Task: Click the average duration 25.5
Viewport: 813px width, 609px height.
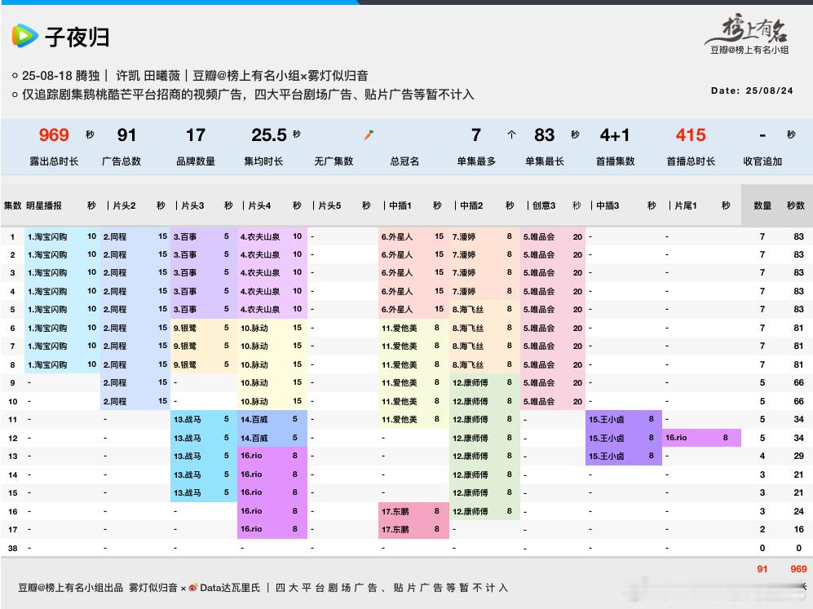Action: point(269,135)
